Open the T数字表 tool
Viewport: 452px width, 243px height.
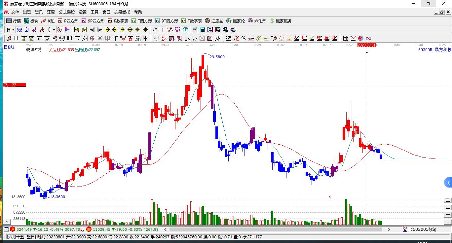click(192, 21)
